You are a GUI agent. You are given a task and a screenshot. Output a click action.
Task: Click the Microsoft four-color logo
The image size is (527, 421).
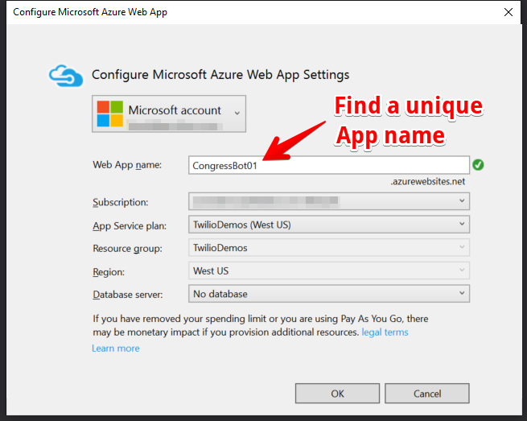point(110,114)
